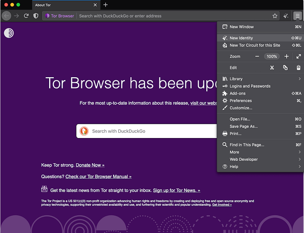The image size is (304, 233).
Task: Click Sign up for Tor News link
Action: coord(177,190)
